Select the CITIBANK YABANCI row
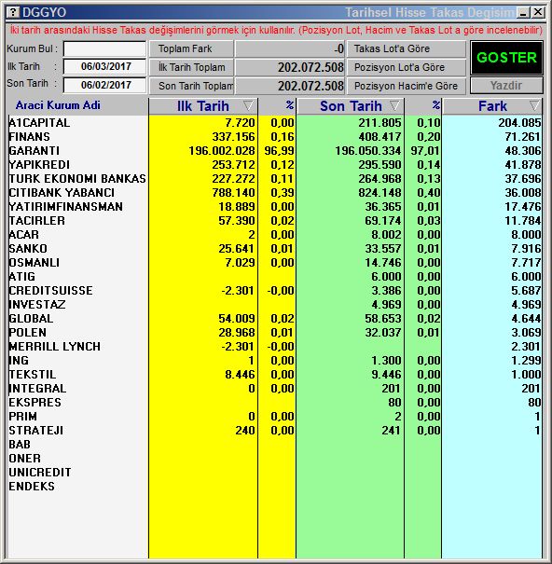 pyautogui.click(x=275, y=193)
